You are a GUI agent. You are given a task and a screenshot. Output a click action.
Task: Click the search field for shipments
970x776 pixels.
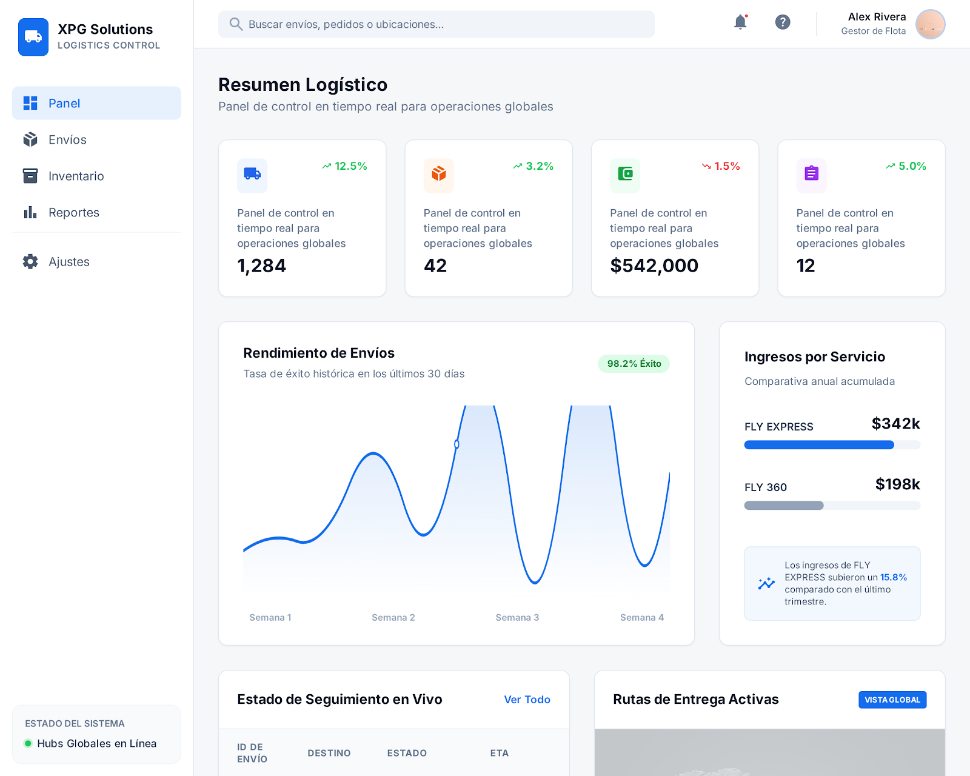point(436,24)
